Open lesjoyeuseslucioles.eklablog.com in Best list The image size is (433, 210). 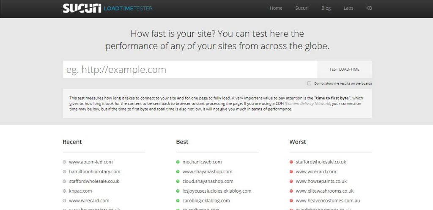(x=217, y=191)
